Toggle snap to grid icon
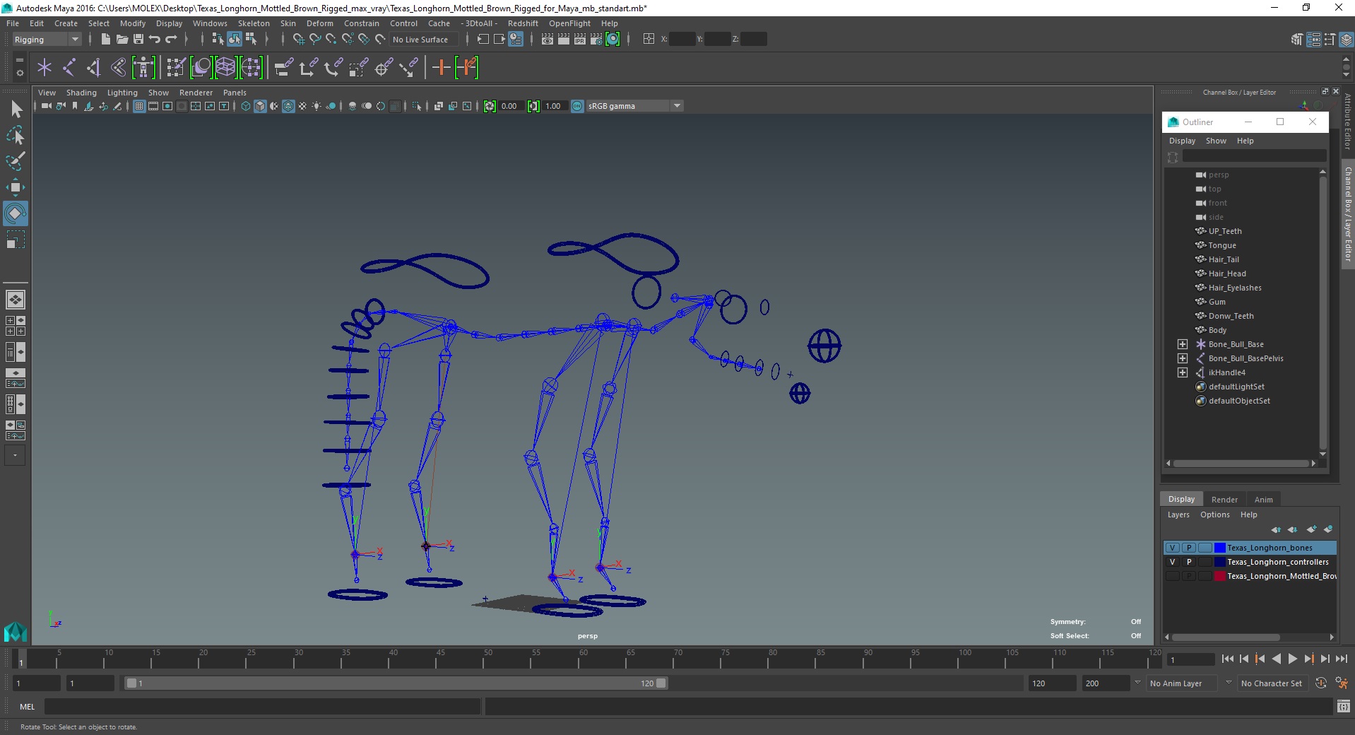This screenshot has height=735, width=1355. click(x=298, y=40)
